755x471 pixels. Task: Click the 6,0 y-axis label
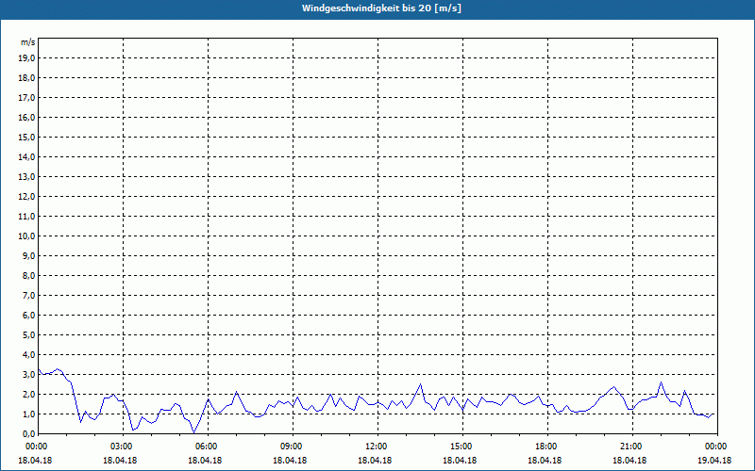click(x=29, y=315)
